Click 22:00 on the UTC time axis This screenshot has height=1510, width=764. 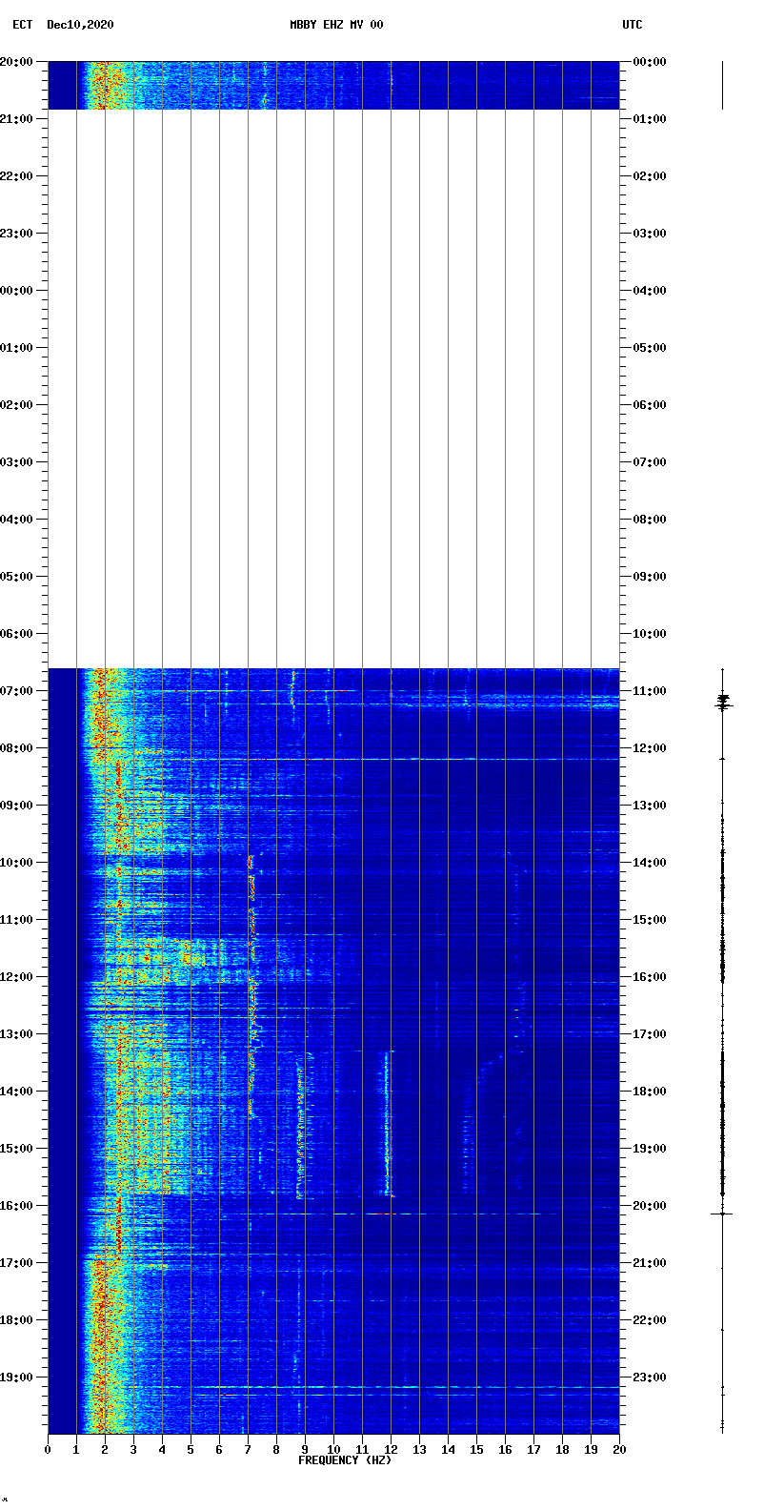tap(650, 1320)
